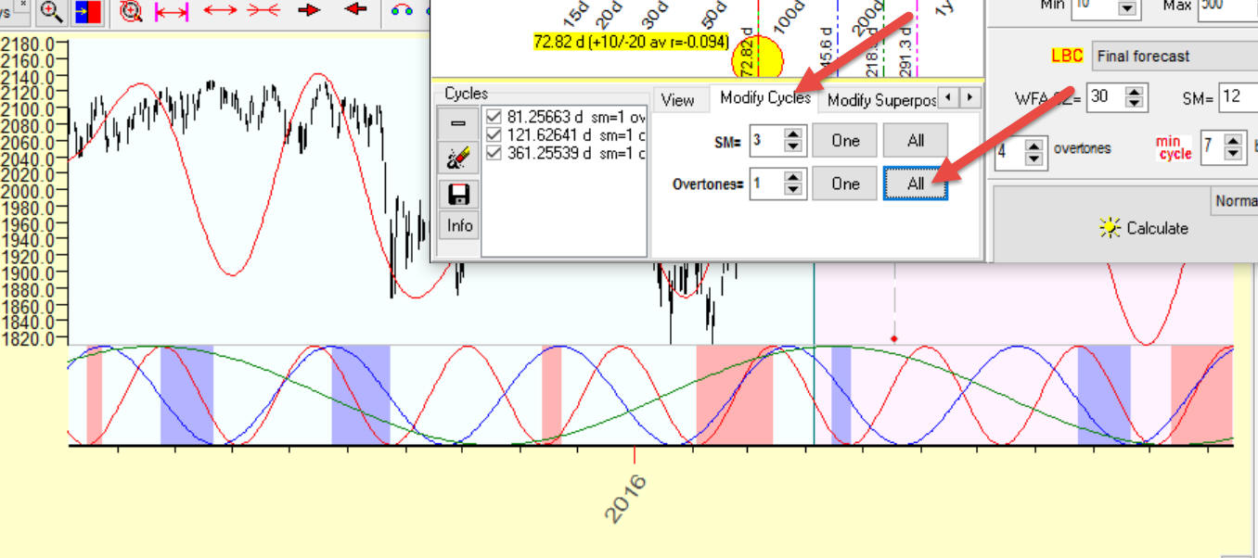Screen dimensions: 1258x558
Task: Click the red right arrow icon
Action: tap(310, 10)
